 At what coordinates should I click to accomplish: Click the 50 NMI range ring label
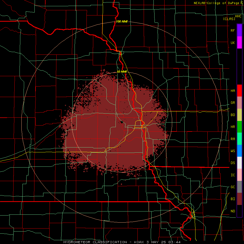pos(122,72)
